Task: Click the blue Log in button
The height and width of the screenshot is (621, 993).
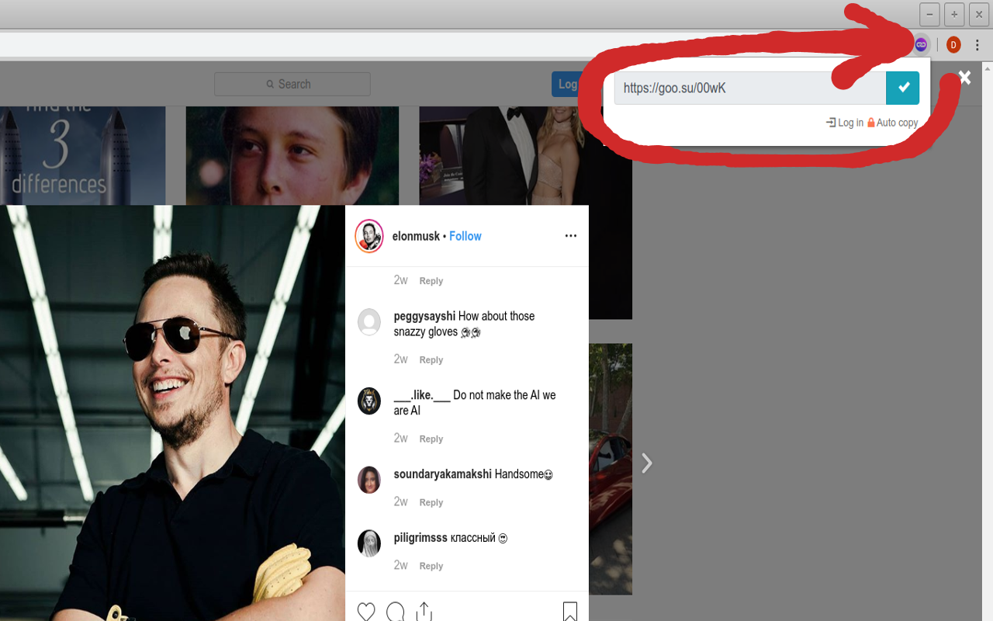Action: pyautogui.click(x=568, y=84)
